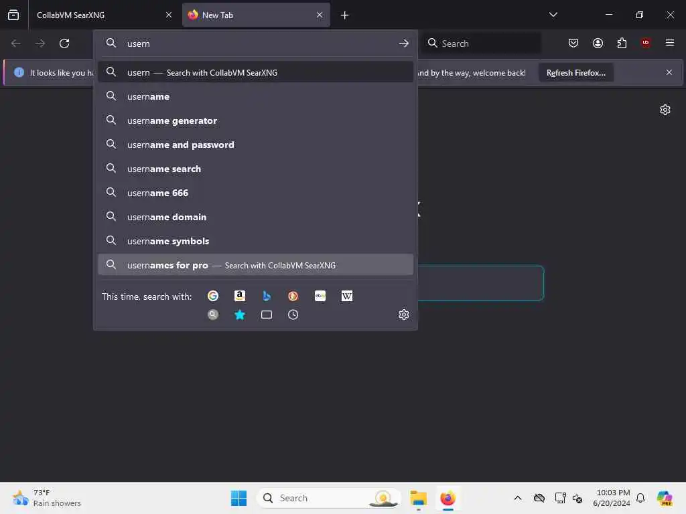This screenshot has height=514, width=686.
Task: Select 'usernames for pro' suggestion
Action: click(x=255, y=265)
